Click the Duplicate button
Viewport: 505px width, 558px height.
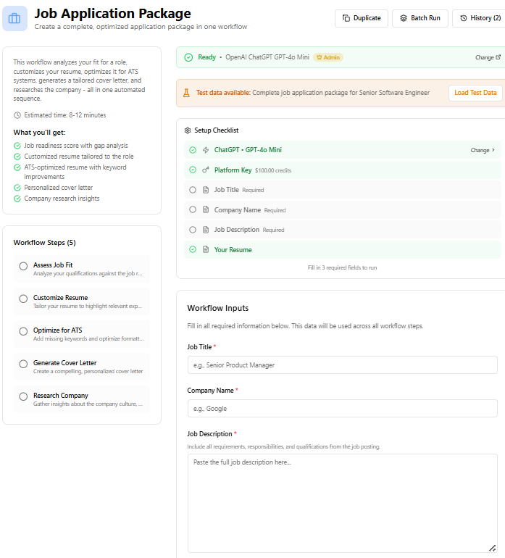[x=362, y=18]
